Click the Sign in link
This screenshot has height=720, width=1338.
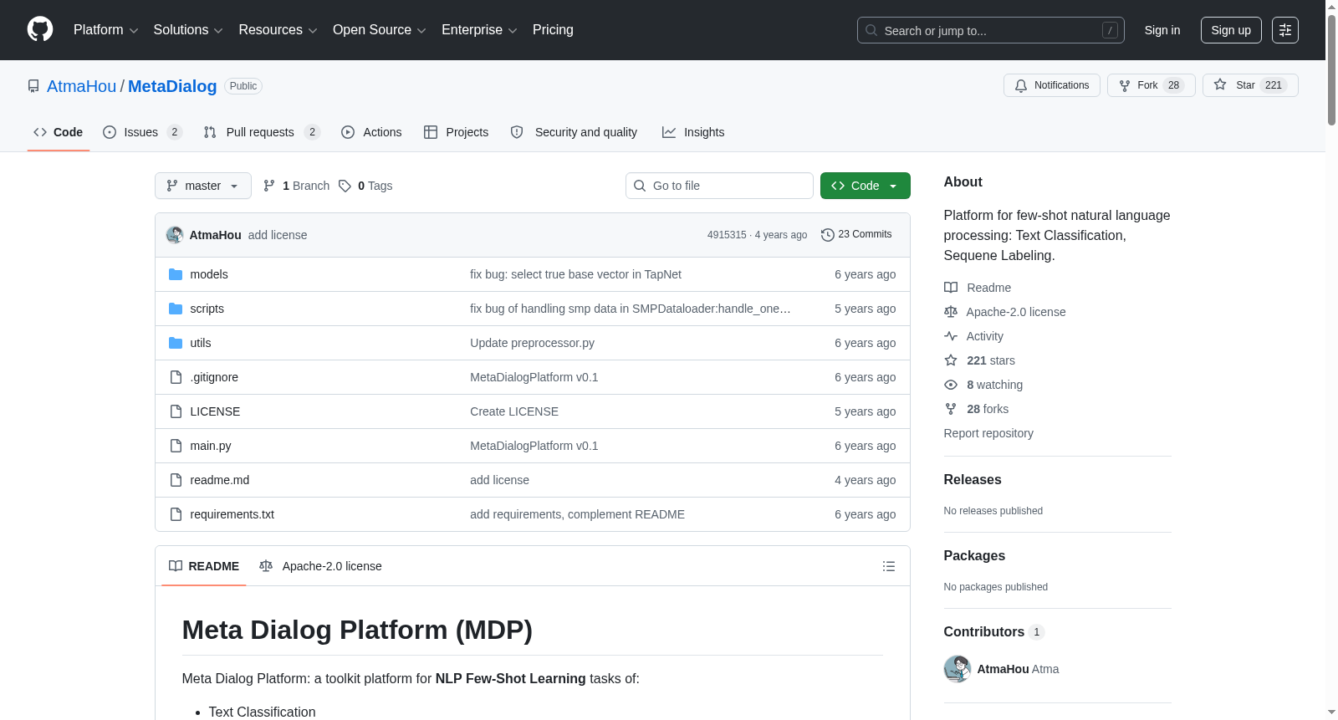pyautogui.click(x=1162, y=30)
